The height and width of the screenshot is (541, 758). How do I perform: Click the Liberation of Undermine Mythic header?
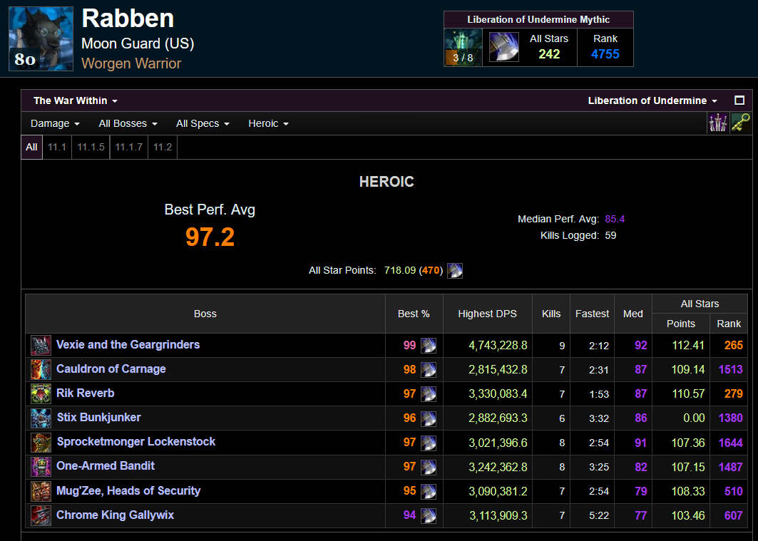pos(538,20)
